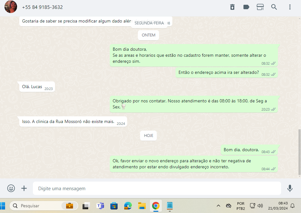The image size is (301, 213).
Task: Open the storefront catalog icon
Action: [260, 7]
